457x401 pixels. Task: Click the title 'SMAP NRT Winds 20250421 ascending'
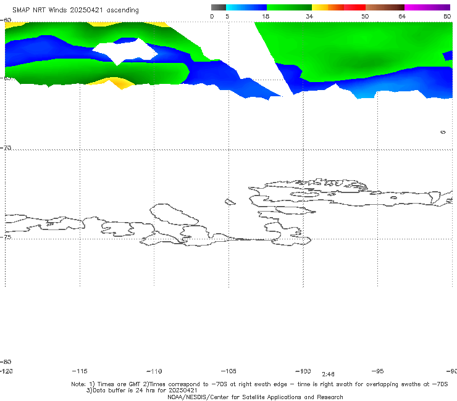(x=75, y=10)
